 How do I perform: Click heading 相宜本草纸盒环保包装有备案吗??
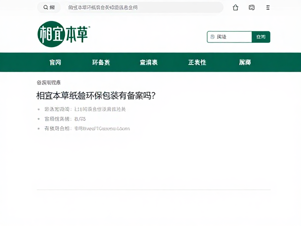pyautogui.click(x=96, y=96)
